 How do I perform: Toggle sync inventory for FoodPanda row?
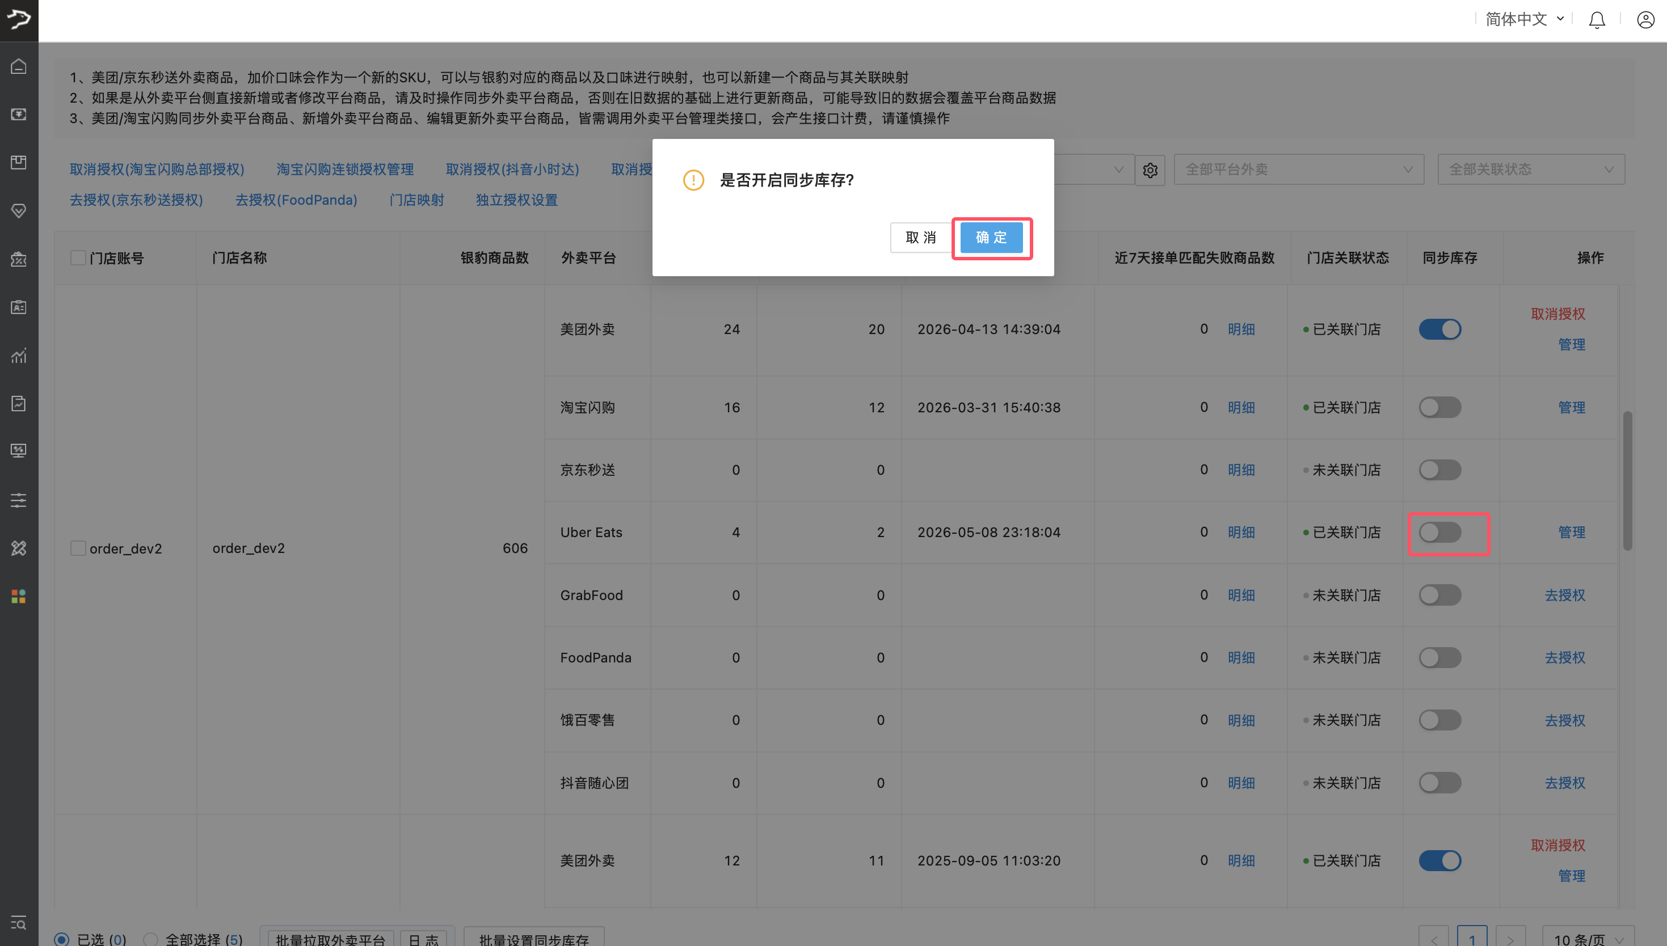(x=1439, y=657)
